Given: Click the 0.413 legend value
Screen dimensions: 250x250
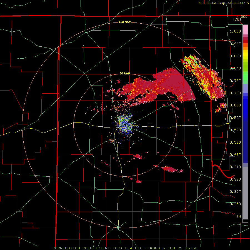Looking at the screenshot, I should point(235,167).
